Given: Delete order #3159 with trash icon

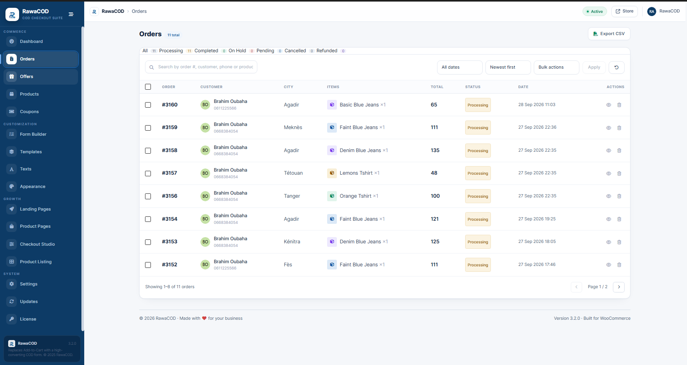Looking at the screenshot, I should (x=619, y=128).
